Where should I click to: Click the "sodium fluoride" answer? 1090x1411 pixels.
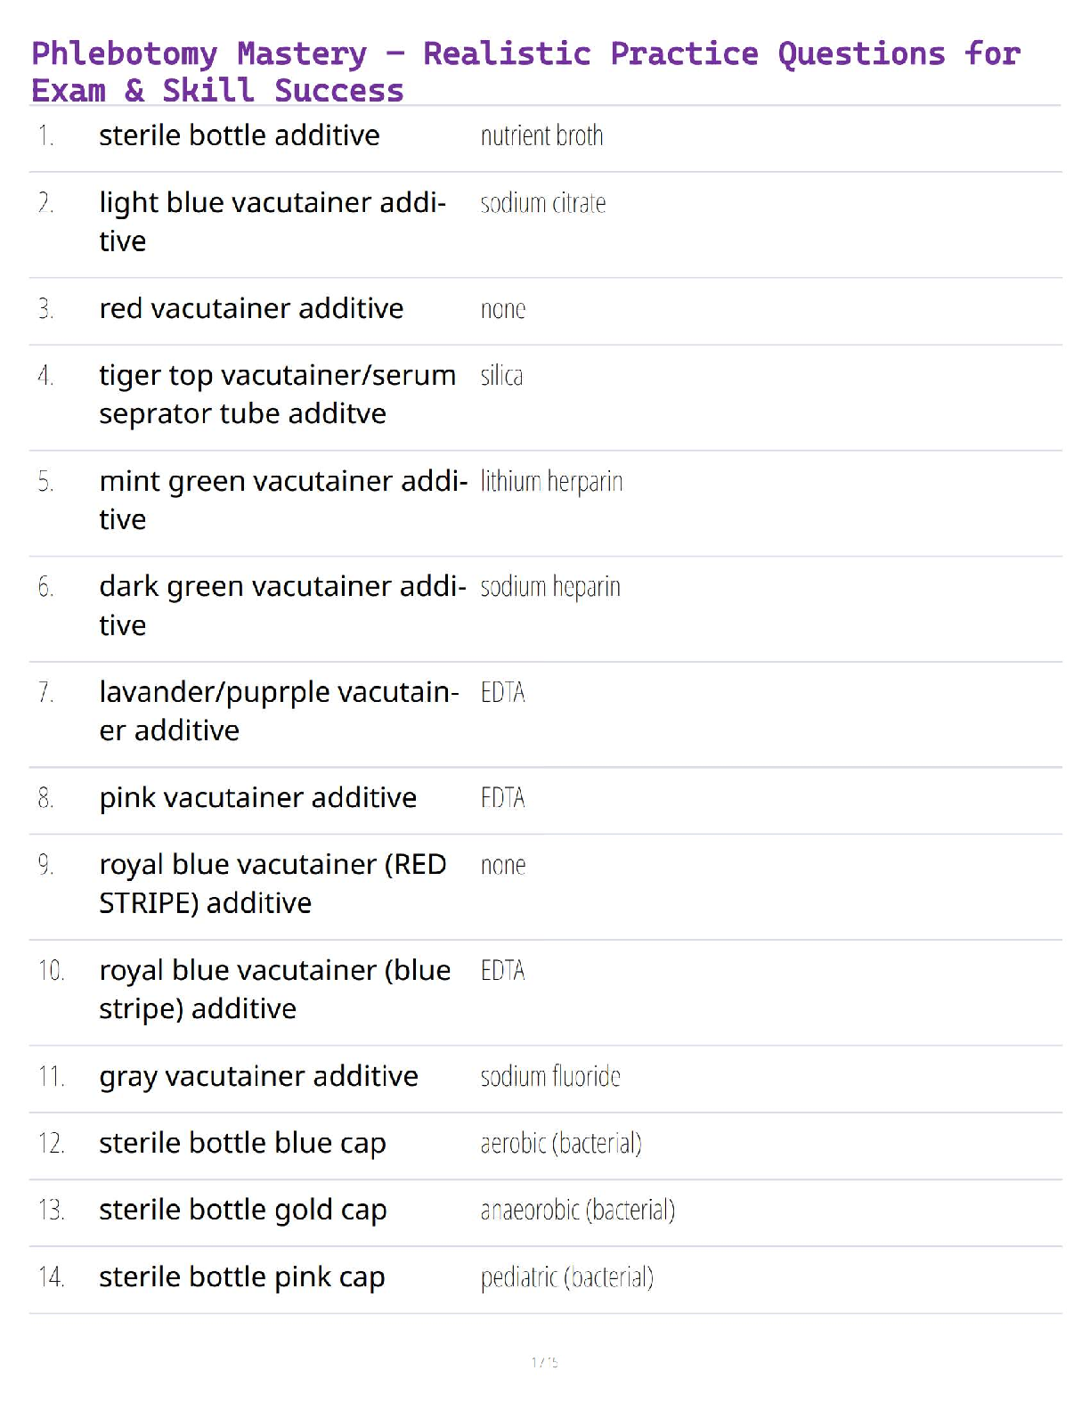549,1077
